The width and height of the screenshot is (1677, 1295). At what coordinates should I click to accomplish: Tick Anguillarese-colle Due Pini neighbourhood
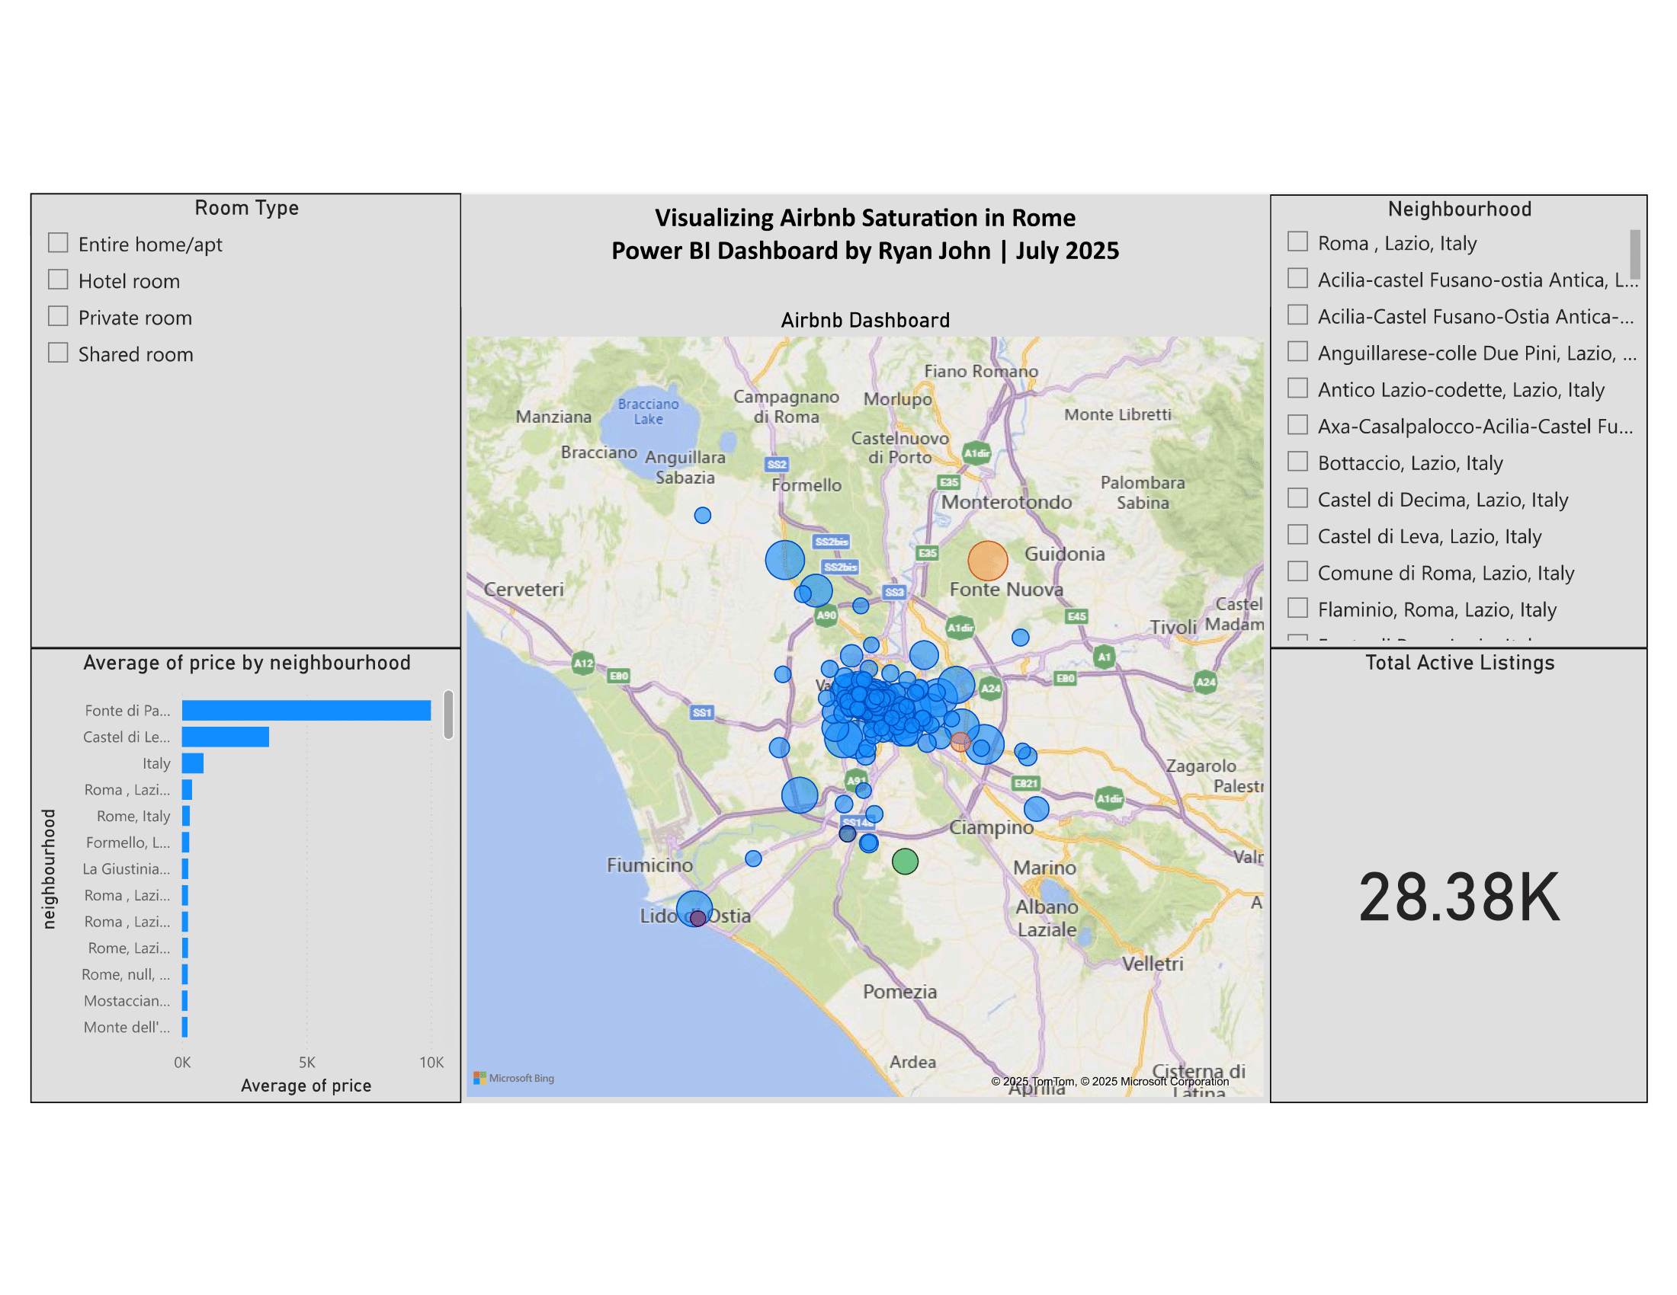pyautogui.click(x=1297, y=351)
